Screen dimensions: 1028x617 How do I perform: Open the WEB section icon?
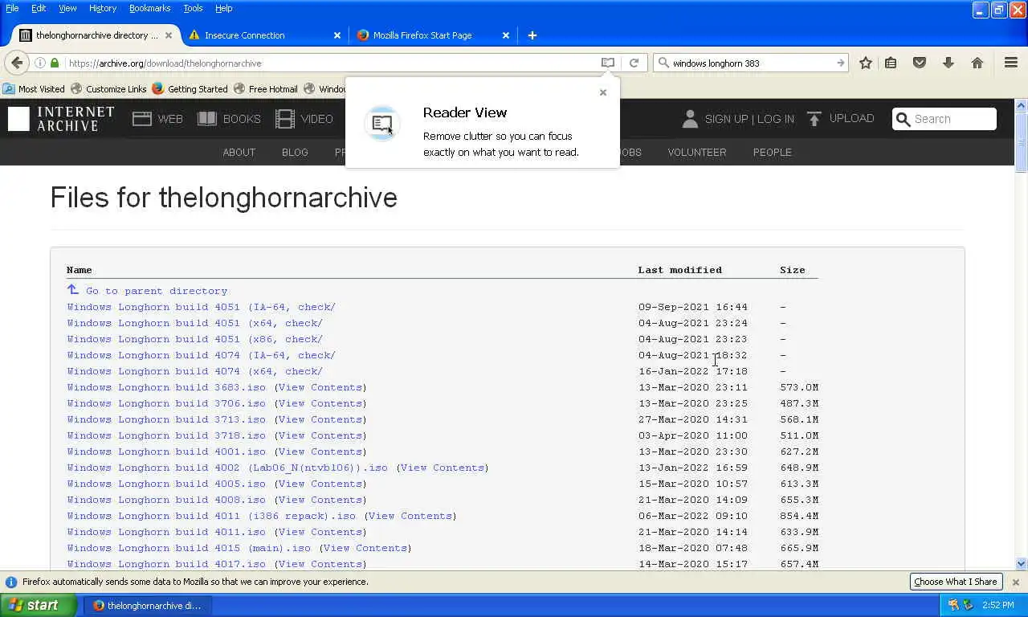pyautogui.click(x=142, y=119)
